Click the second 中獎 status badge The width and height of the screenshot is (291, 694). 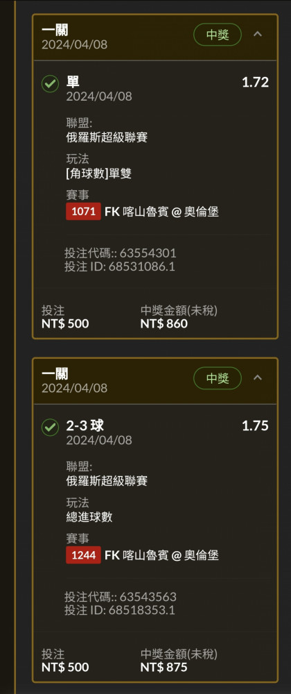click(x=218, y=378)
